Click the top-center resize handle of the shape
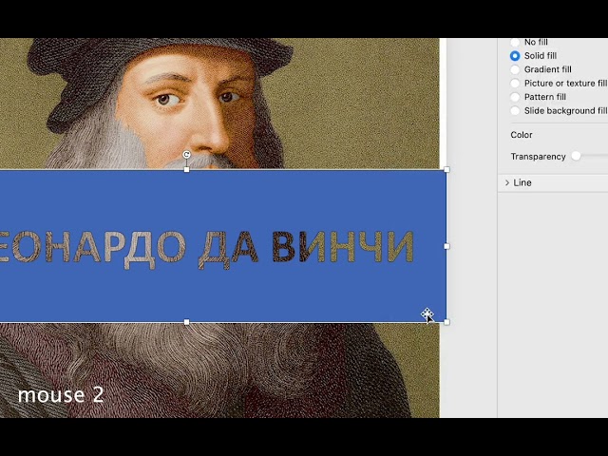This screenshot has height=456, width=608. click(x=186, y=169)
